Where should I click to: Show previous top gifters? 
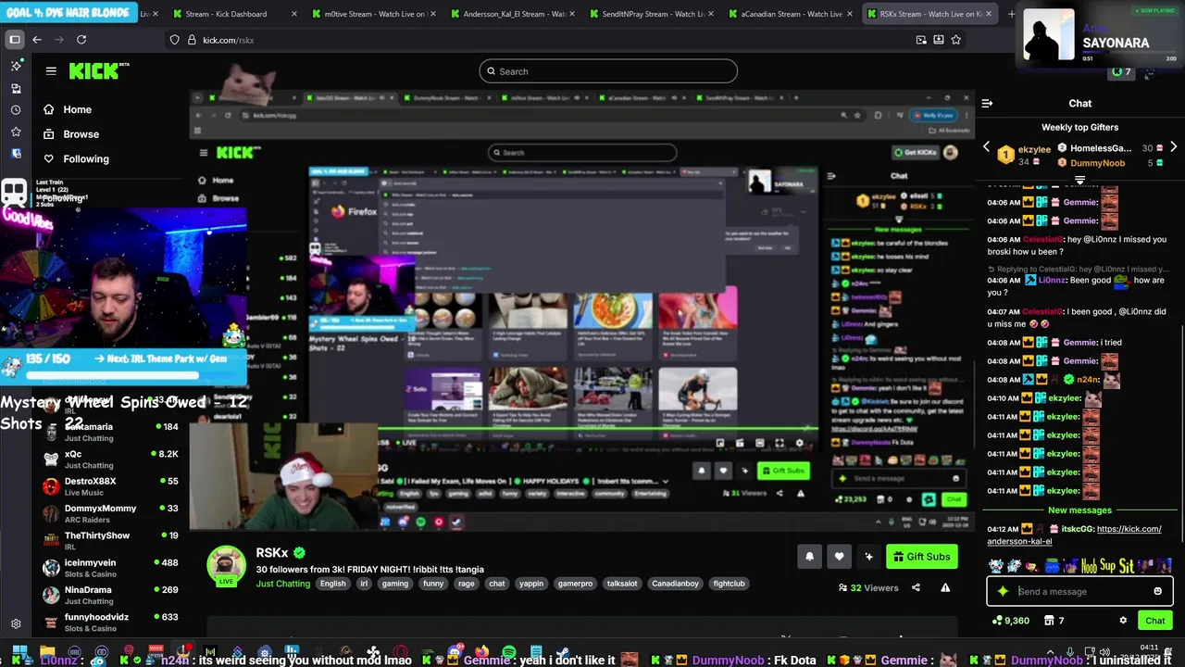coord(986,147)
